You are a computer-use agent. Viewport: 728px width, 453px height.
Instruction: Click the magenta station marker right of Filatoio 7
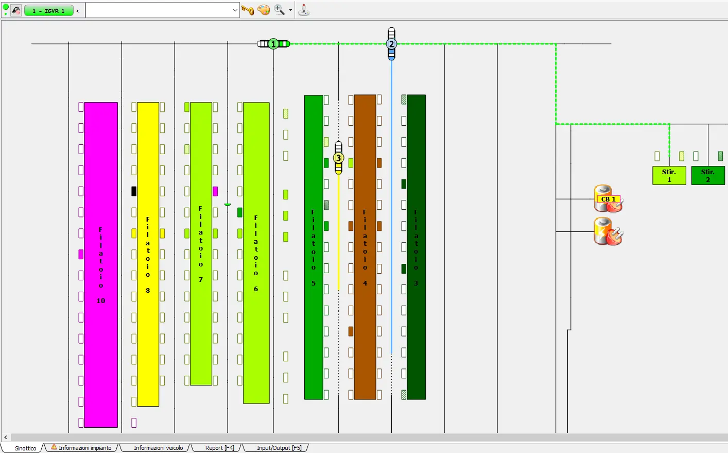[x=215, y=191]
